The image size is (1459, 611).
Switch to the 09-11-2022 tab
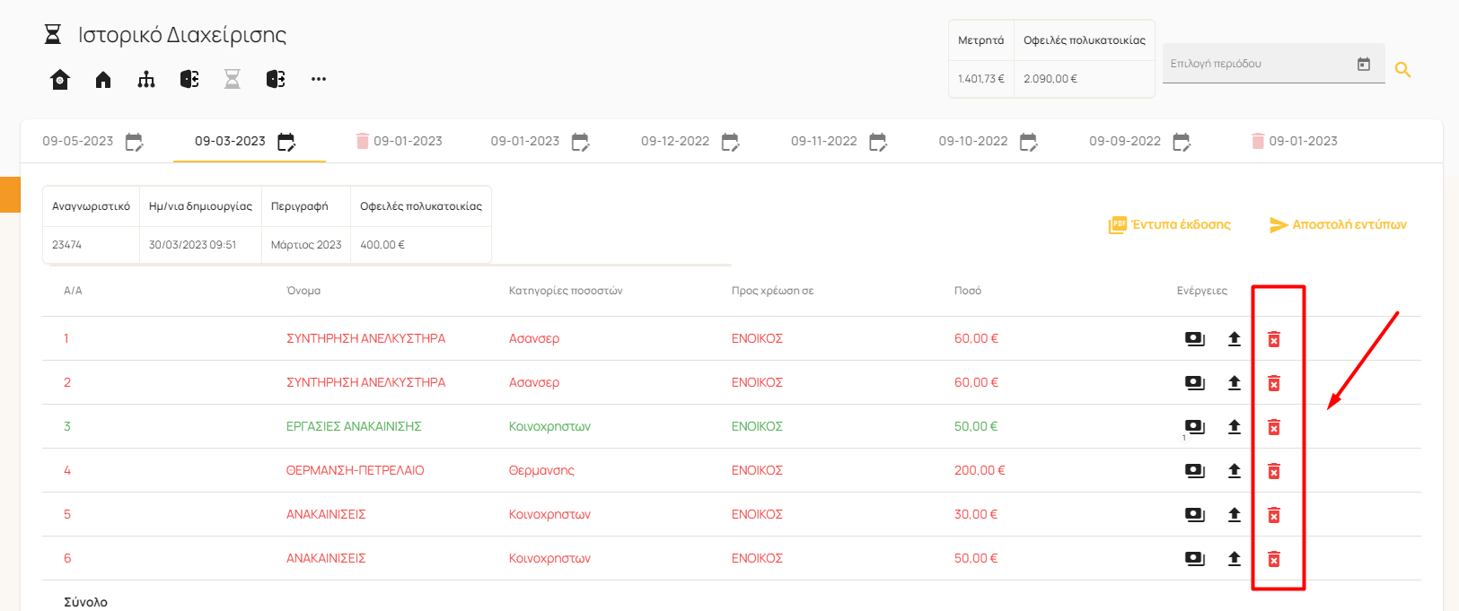click(x=823, y=142)
